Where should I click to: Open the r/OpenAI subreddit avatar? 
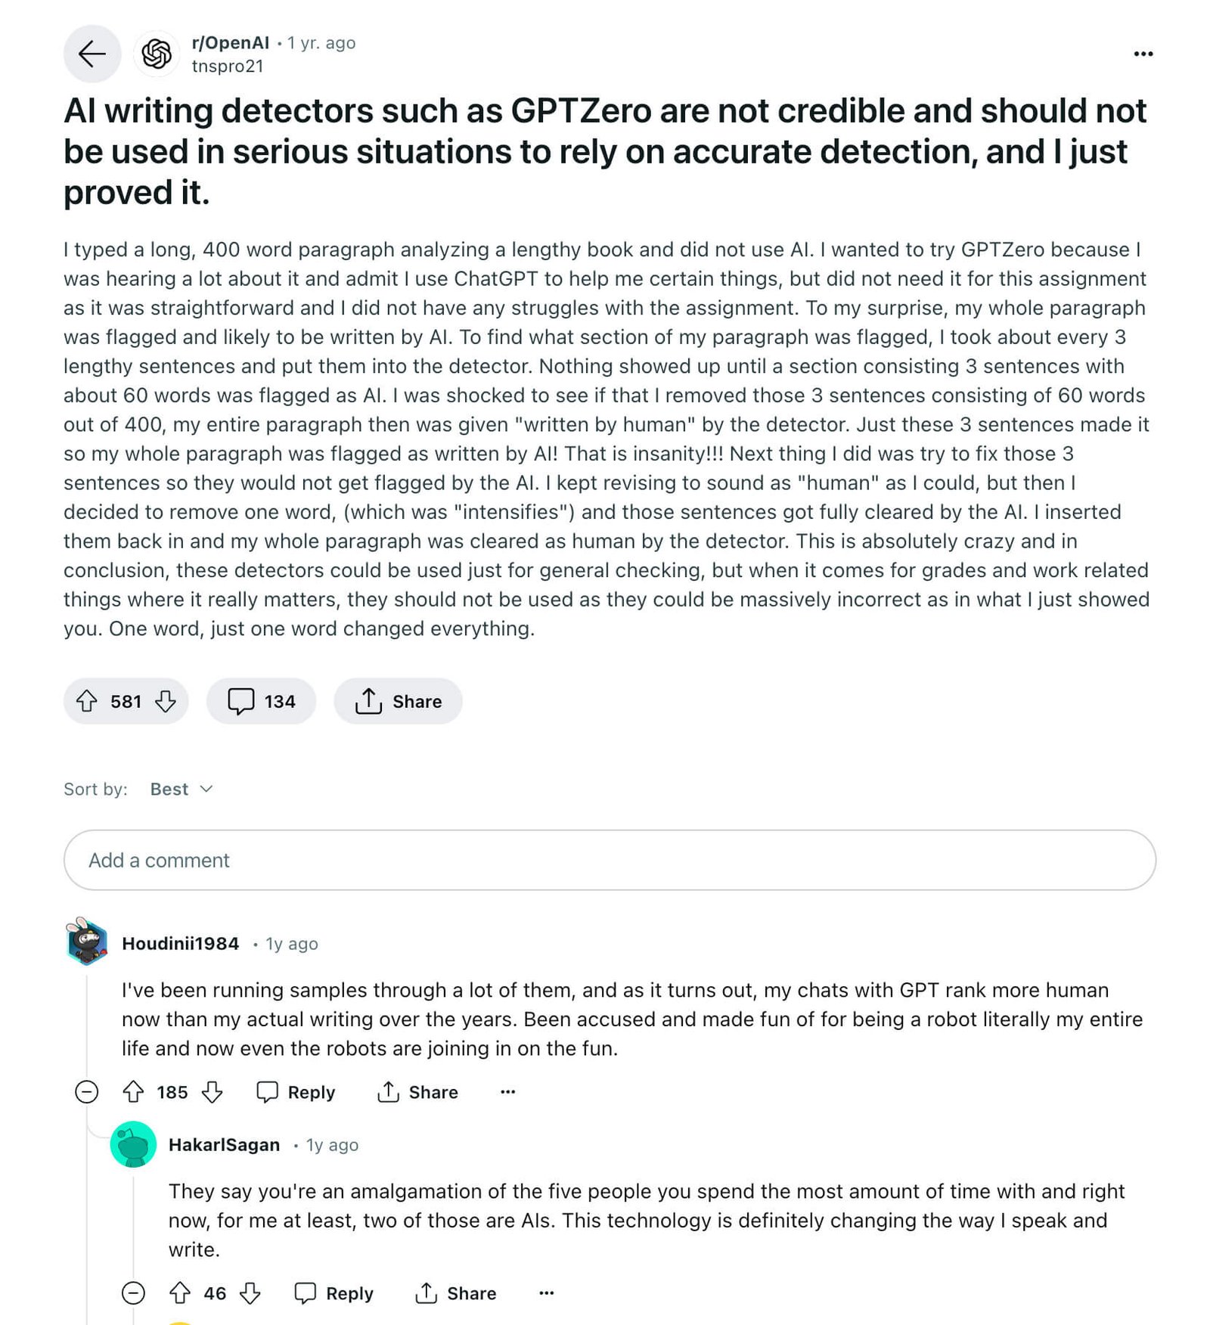157,54
